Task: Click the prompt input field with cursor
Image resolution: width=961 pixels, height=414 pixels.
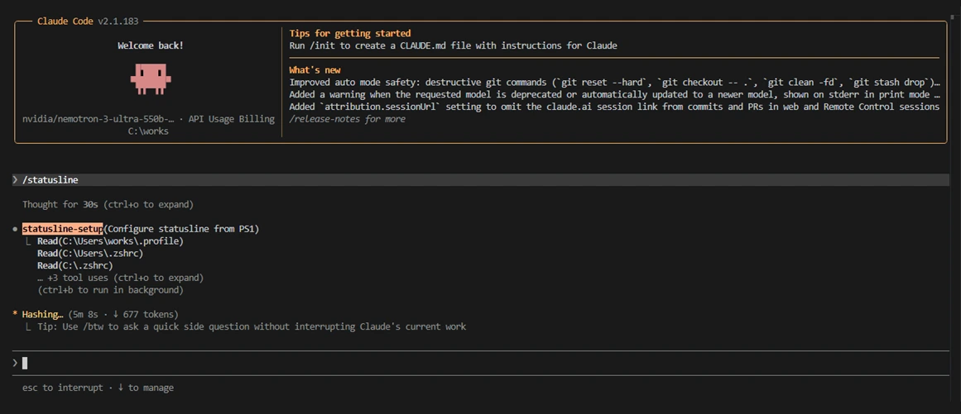Action: 480,364
